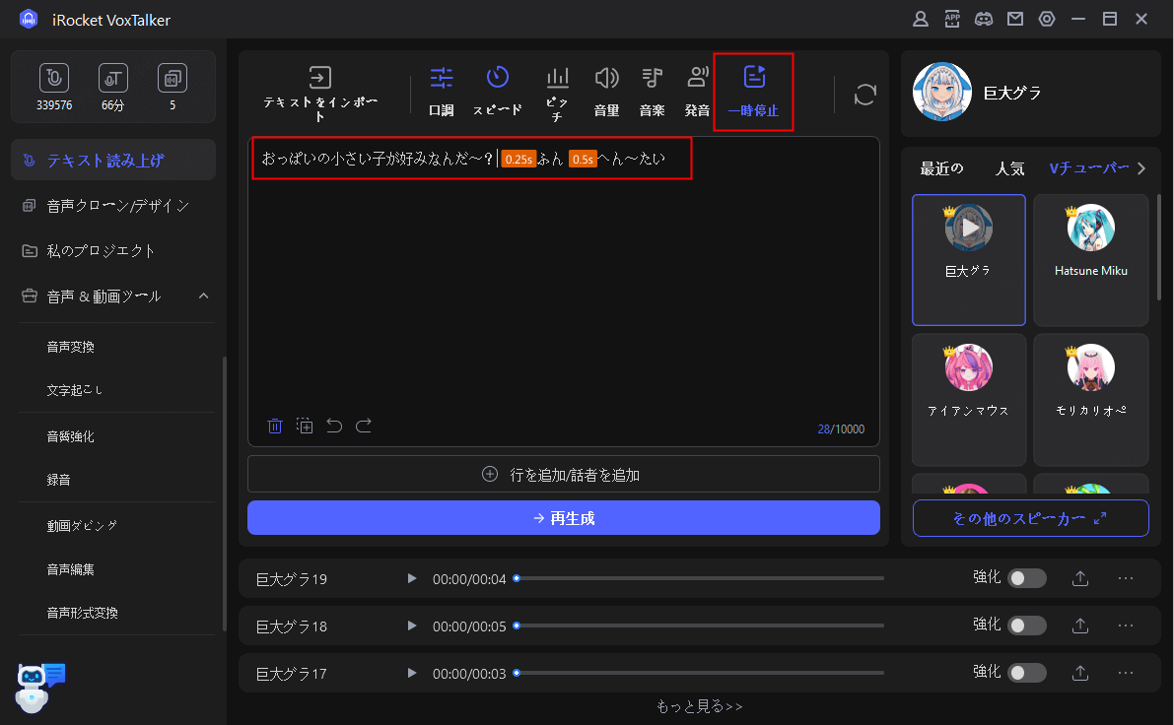Click the 再生成 regenerate button
The height and width of the screenshot is (725, 1174).
[x=563, y=518]
